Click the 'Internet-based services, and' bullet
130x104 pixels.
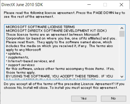(30, 61)
